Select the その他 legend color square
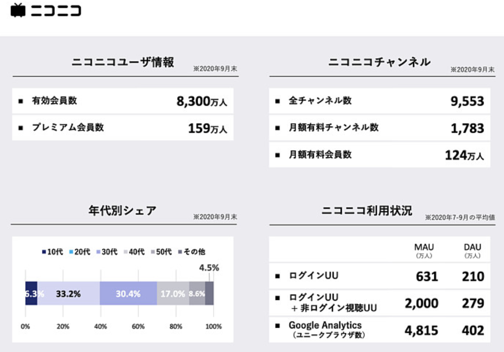This screenshot has width=504, height=352. pos(180,252)
